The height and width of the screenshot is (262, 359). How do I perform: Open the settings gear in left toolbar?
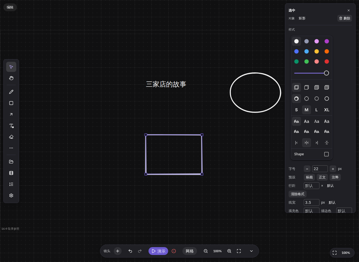pos(11,195)
